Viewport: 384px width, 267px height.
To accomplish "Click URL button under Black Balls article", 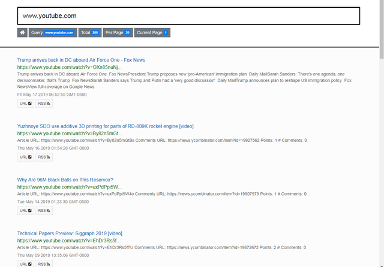I will coord(26,211).
